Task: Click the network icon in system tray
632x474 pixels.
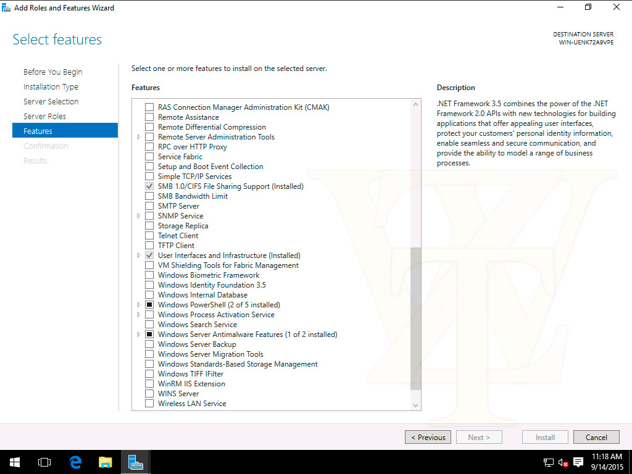Action: click(548, 462)
